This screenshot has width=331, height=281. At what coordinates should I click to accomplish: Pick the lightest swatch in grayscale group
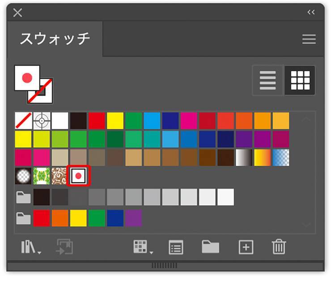point(226,197)
